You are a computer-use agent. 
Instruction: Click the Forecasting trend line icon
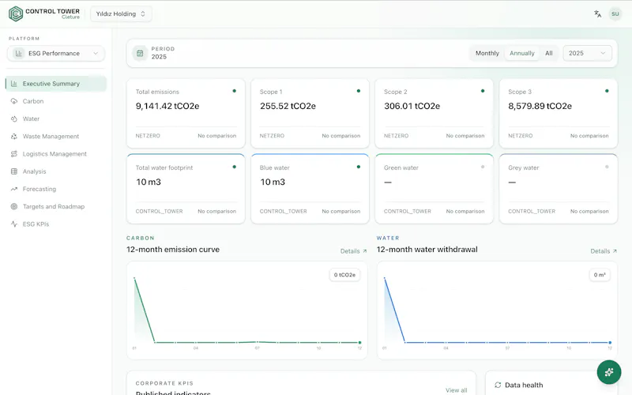tap(14, 189)
